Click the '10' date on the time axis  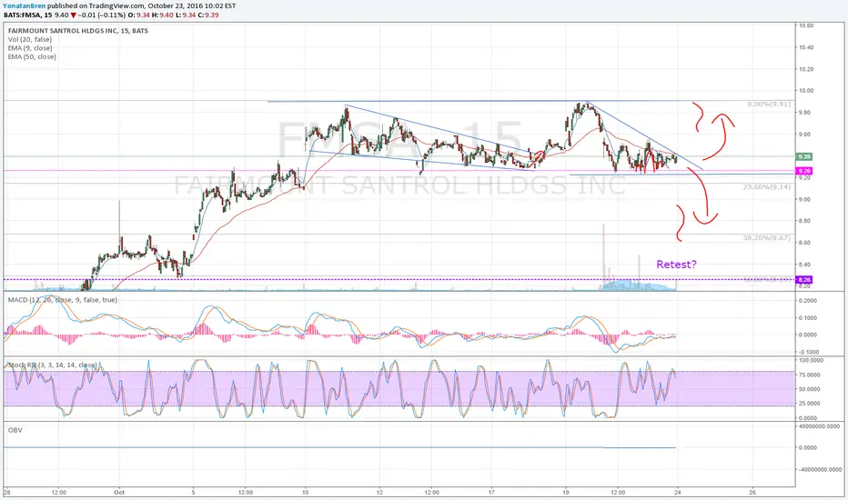tap(306, 493)
